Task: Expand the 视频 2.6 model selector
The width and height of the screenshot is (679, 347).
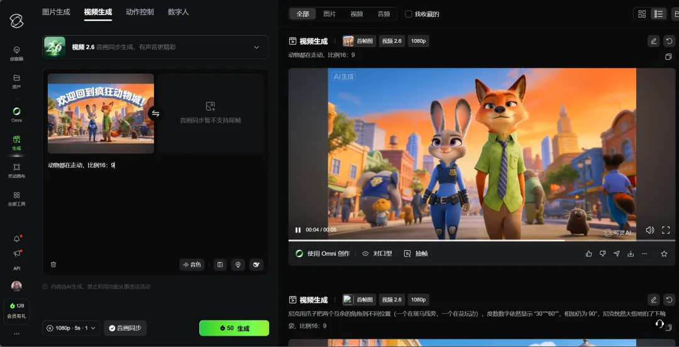Action: point(155,47)
